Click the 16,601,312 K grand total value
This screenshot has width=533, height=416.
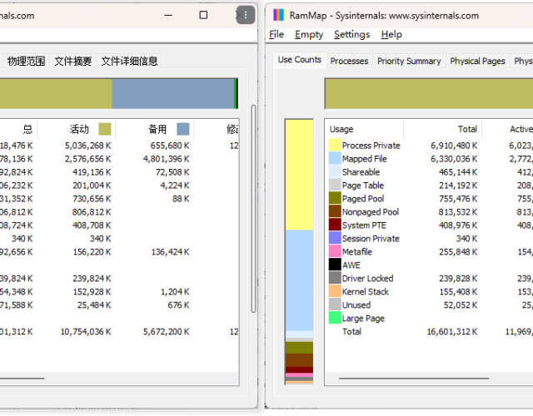[x=452, y=331]
